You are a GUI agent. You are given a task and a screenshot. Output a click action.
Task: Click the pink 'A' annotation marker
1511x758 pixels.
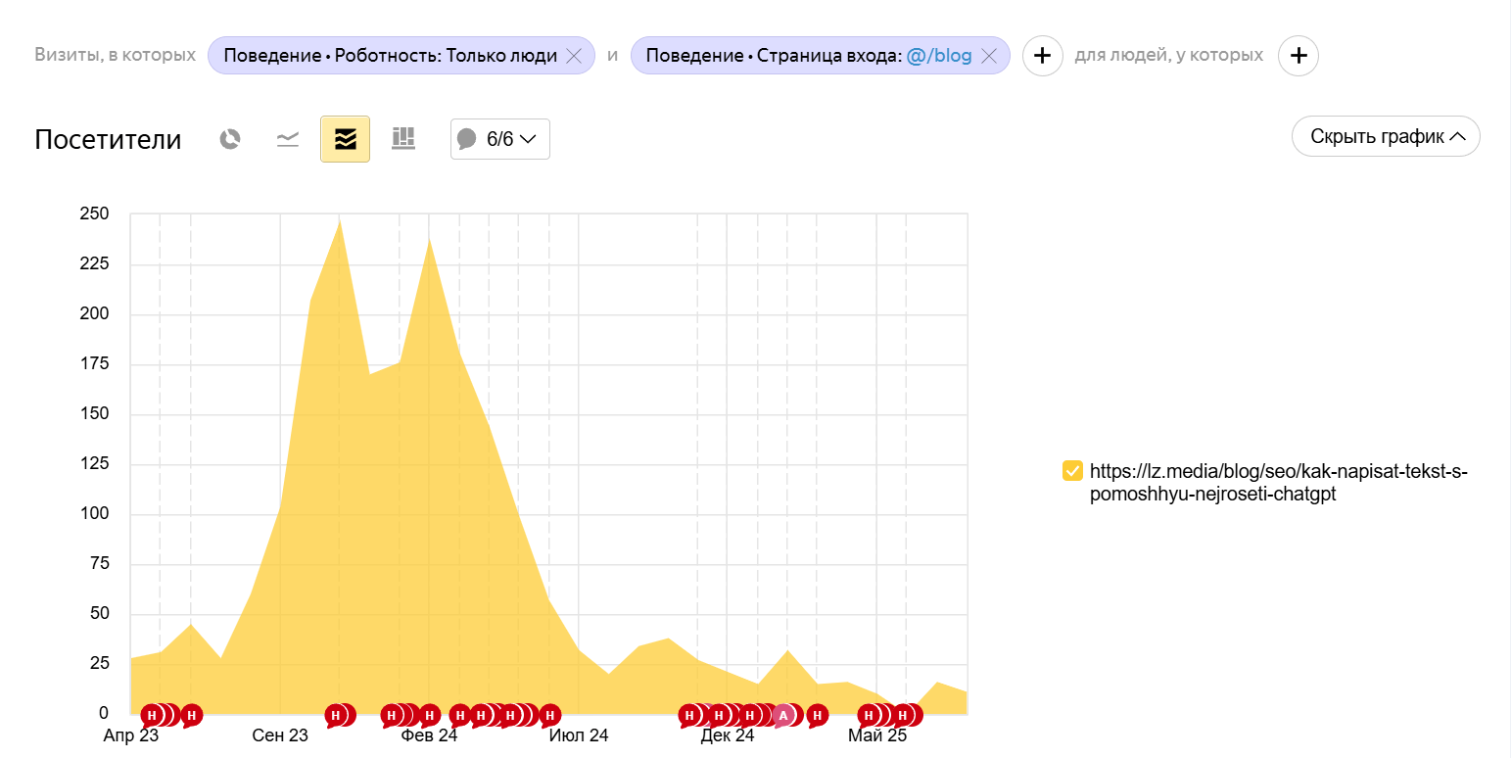783,715
